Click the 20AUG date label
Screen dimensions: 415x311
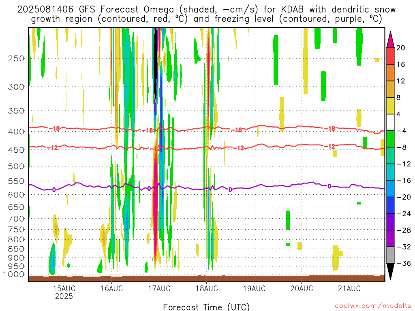302,288
